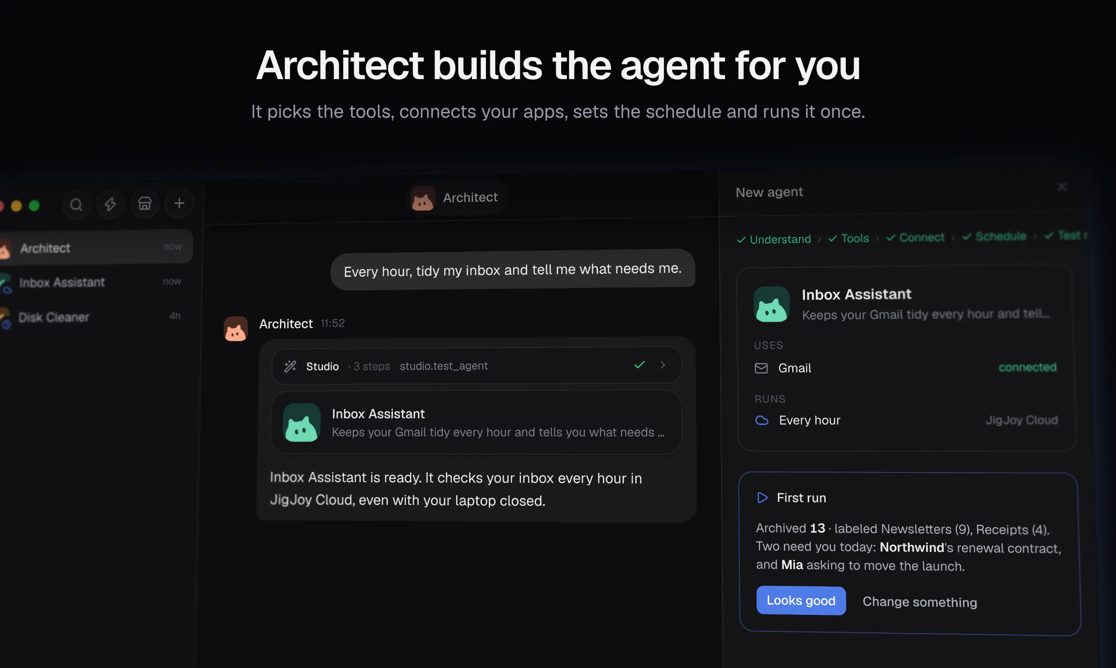Image resolution: width=1116 pixels, height=668 pixels.
Task: Open the store marketplace icon
Action: [145, 203]
